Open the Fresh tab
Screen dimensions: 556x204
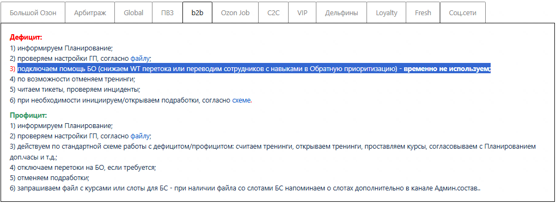pyautogui.click(x=423, y=12)
